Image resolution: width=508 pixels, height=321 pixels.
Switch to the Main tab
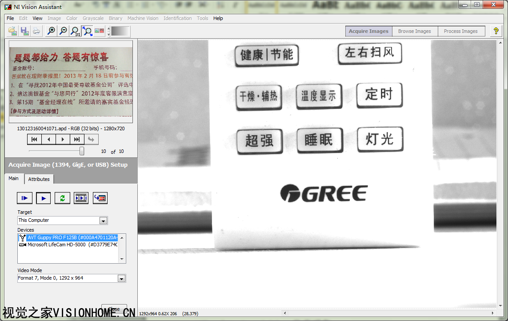[14, 178]
